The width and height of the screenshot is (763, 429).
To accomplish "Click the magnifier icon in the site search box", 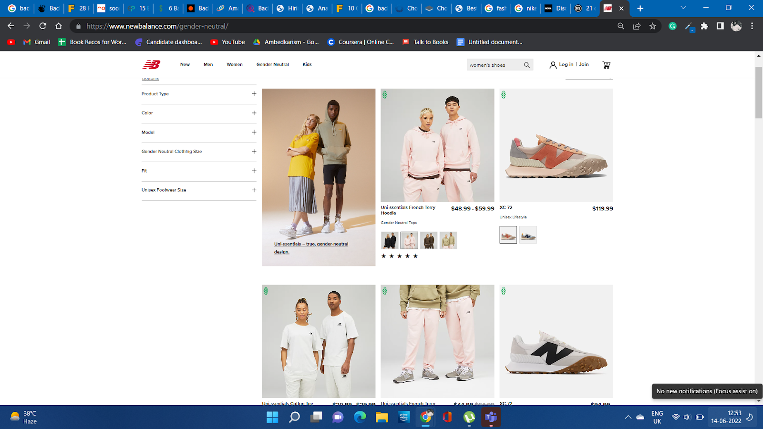I will tap(527, 65).
